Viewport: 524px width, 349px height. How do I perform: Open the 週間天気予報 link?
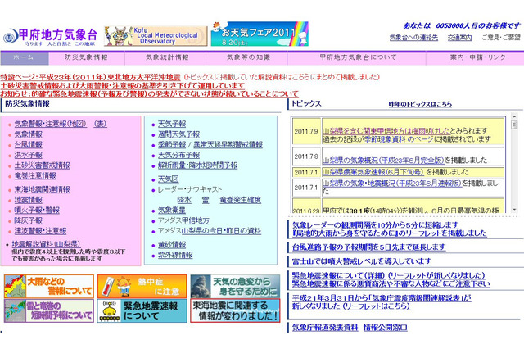[178, 134]
